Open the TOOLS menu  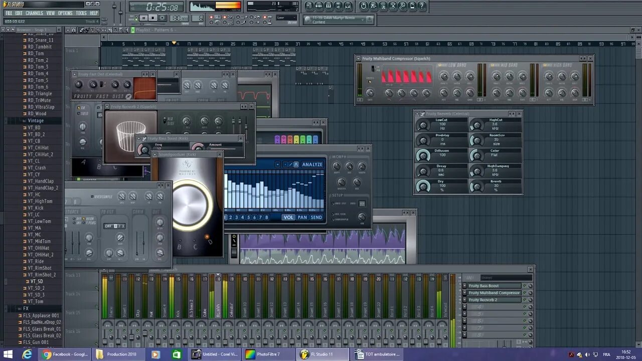click(81, 13)
